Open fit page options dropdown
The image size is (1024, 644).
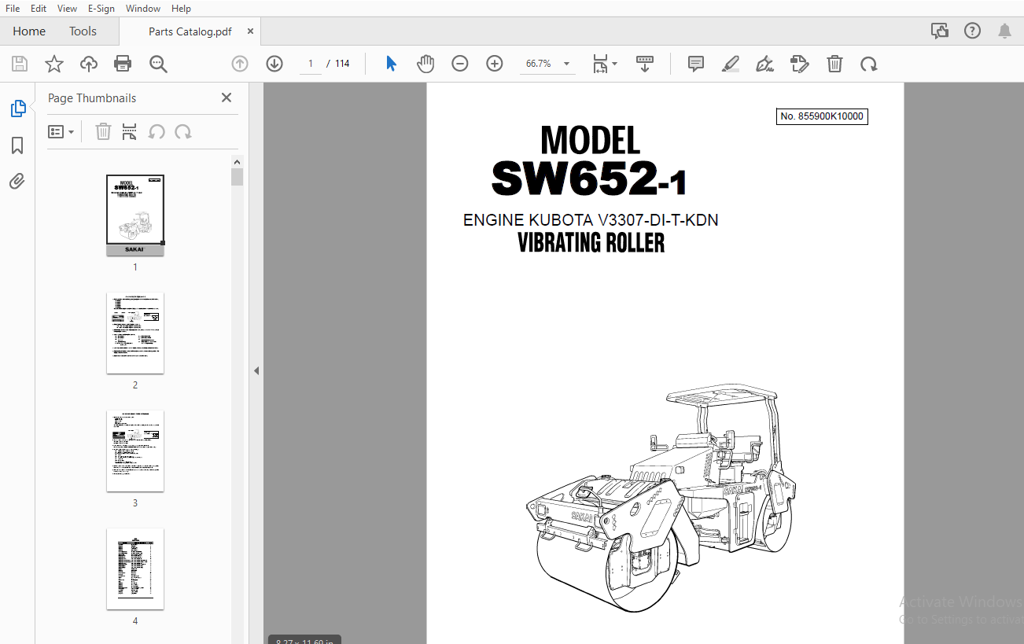605,64
